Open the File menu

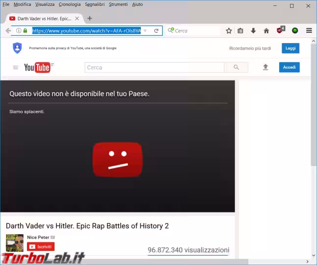(6, 4)
